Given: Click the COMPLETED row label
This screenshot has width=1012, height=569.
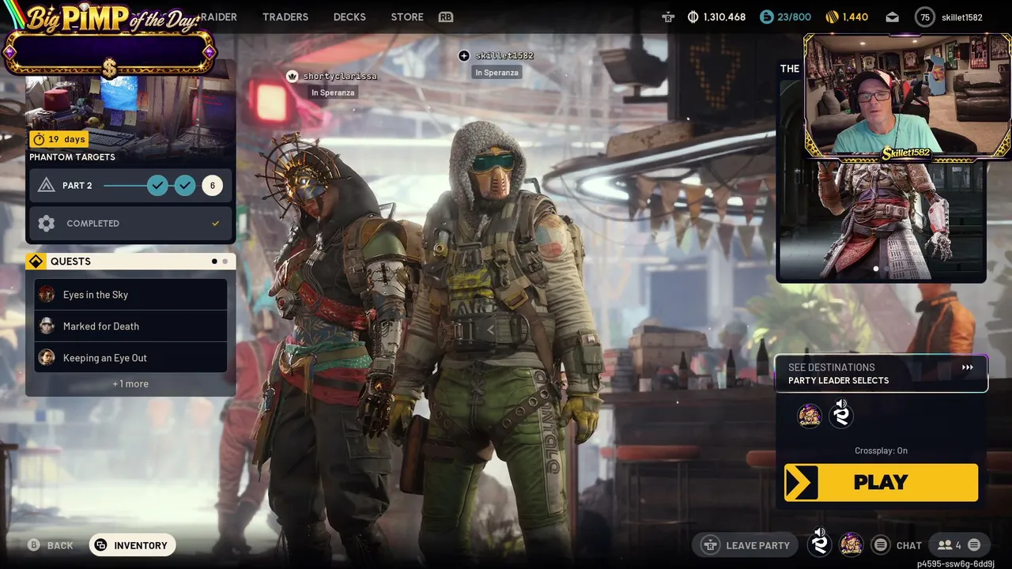Looking at the screenshot, I should (x=93, y=224).
